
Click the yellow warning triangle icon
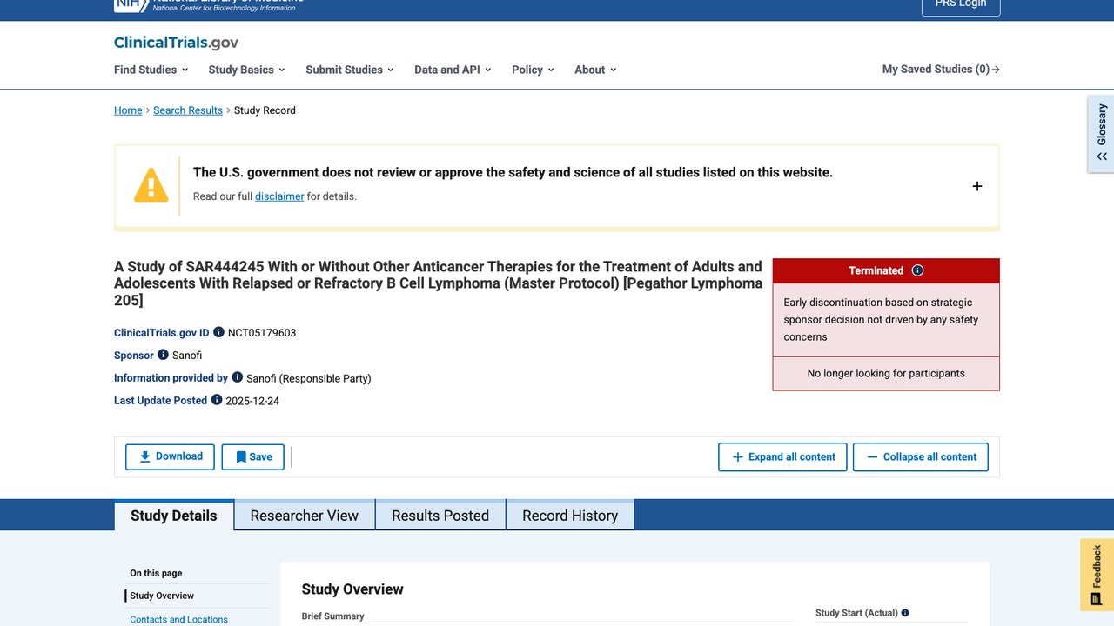[151, 185]
